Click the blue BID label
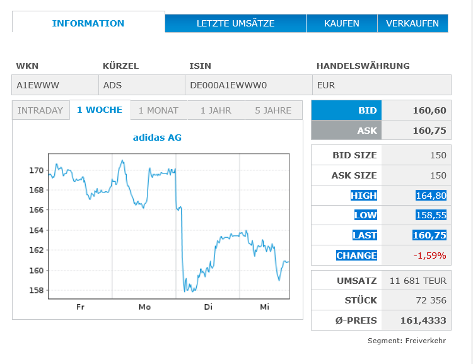This screenshot has width=473, height=364. 367,110
